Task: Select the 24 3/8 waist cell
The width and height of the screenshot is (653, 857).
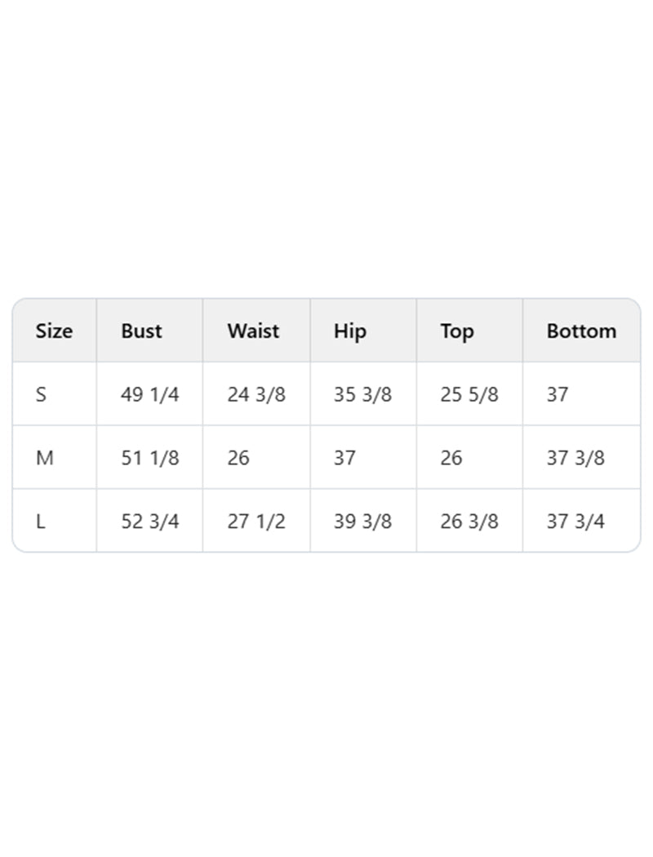Action: pos(256,394)
